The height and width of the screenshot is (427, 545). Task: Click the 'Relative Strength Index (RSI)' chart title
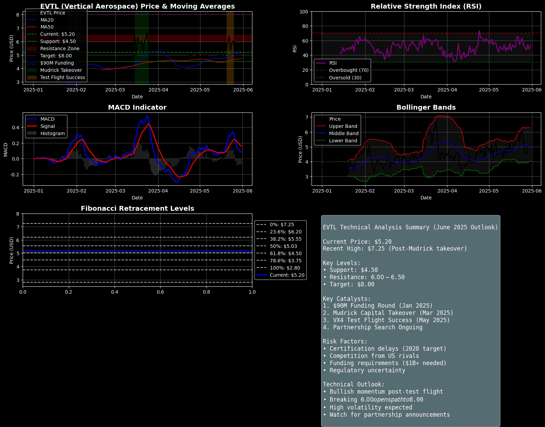(426, 7)
